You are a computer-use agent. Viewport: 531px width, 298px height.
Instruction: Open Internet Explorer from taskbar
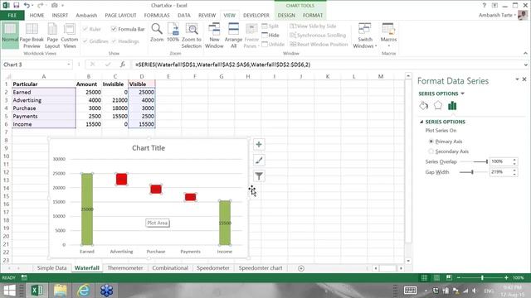[83, 291]
